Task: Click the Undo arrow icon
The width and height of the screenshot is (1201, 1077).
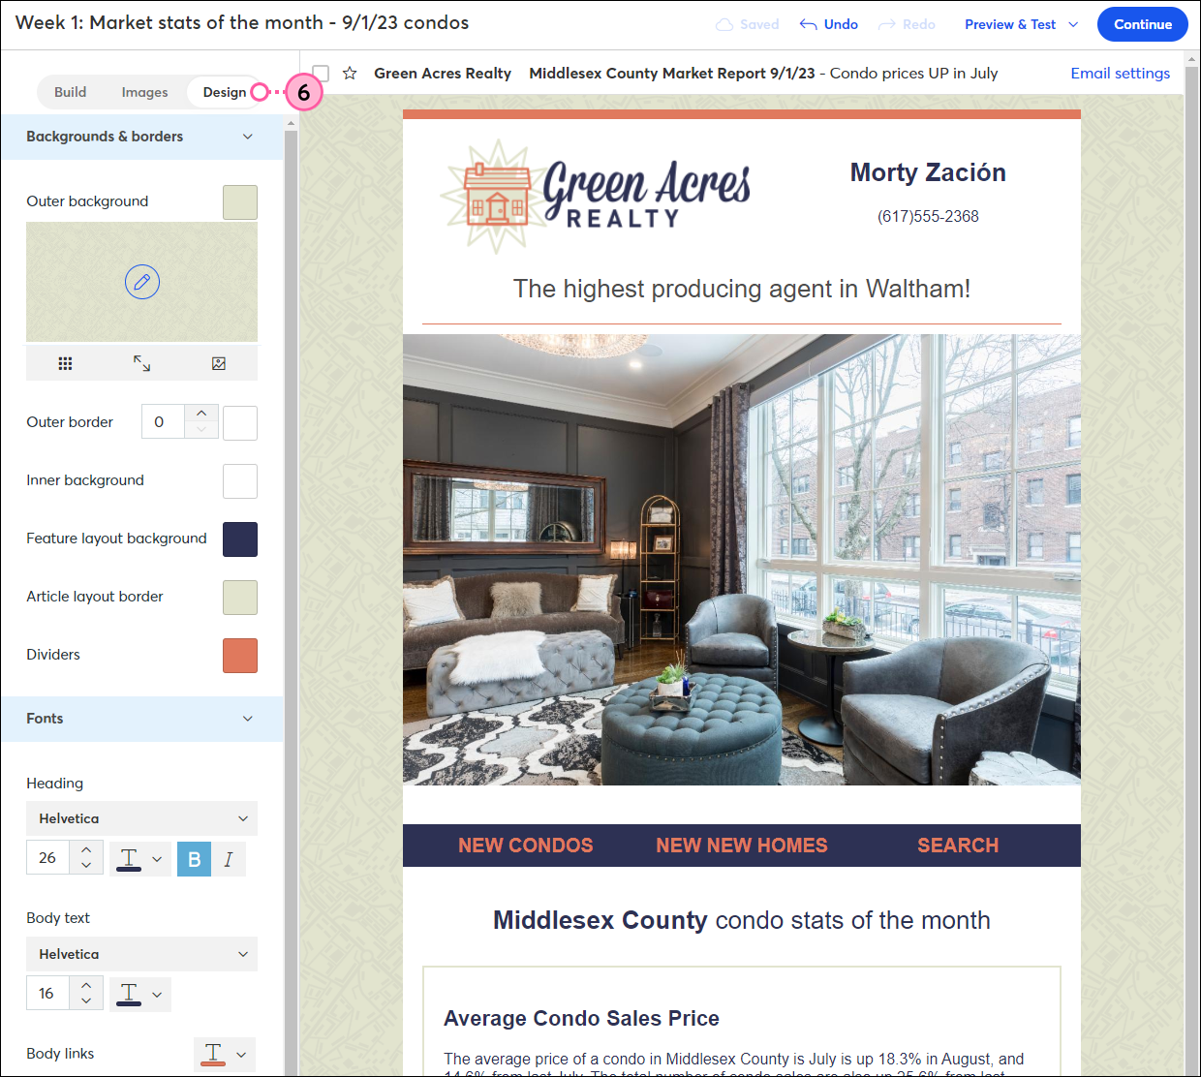Action: pyautogui.click(x=808, y=24)
